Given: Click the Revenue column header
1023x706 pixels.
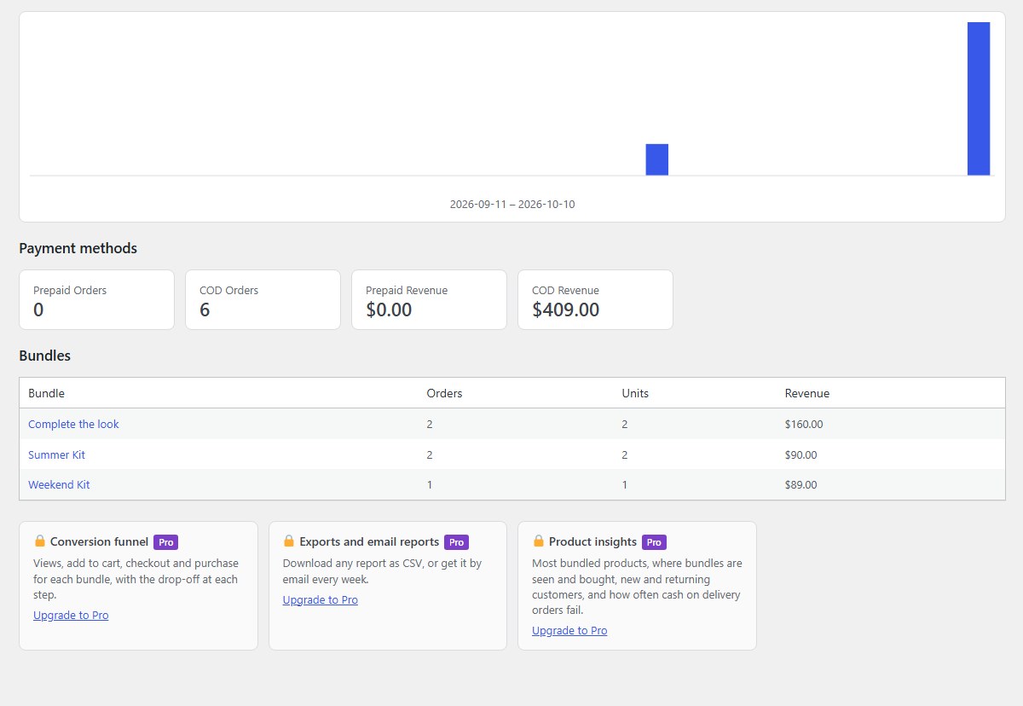Looking at the screenshot, I should click(x=807, y=393).
